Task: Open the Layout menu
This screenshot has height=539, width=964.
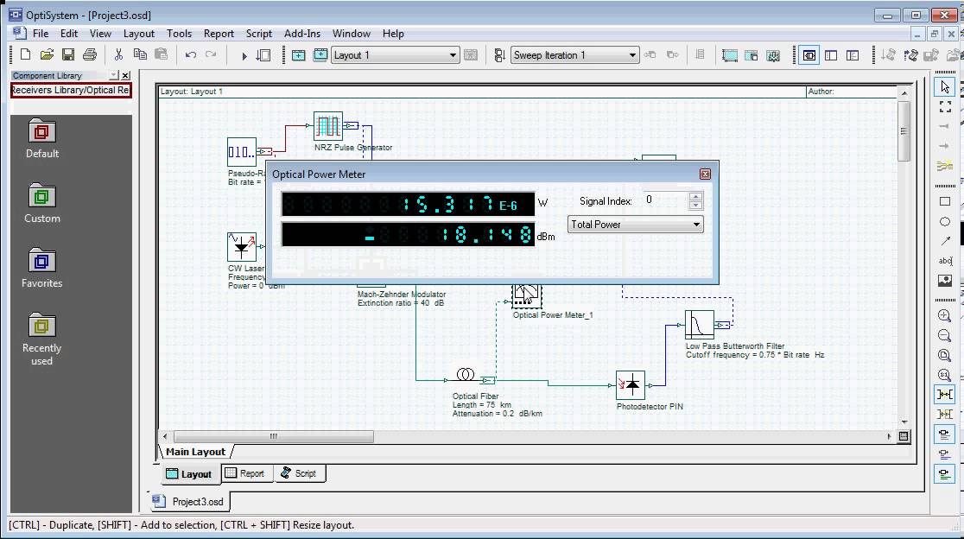Action: click(x=139, y=34)
